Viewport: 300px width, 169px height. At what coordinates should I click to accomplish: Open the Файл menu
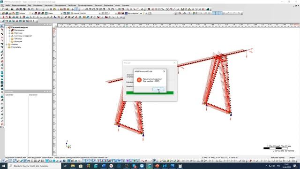[7, 5]
